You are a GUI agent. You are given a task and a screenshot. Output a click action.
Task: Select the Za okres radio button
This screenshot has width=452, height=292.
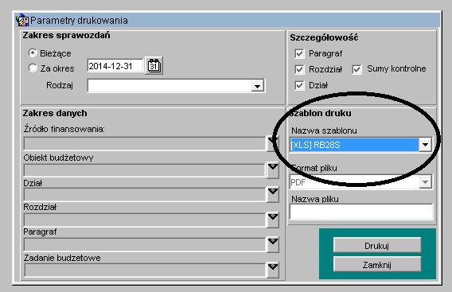(x=33, y=68)
